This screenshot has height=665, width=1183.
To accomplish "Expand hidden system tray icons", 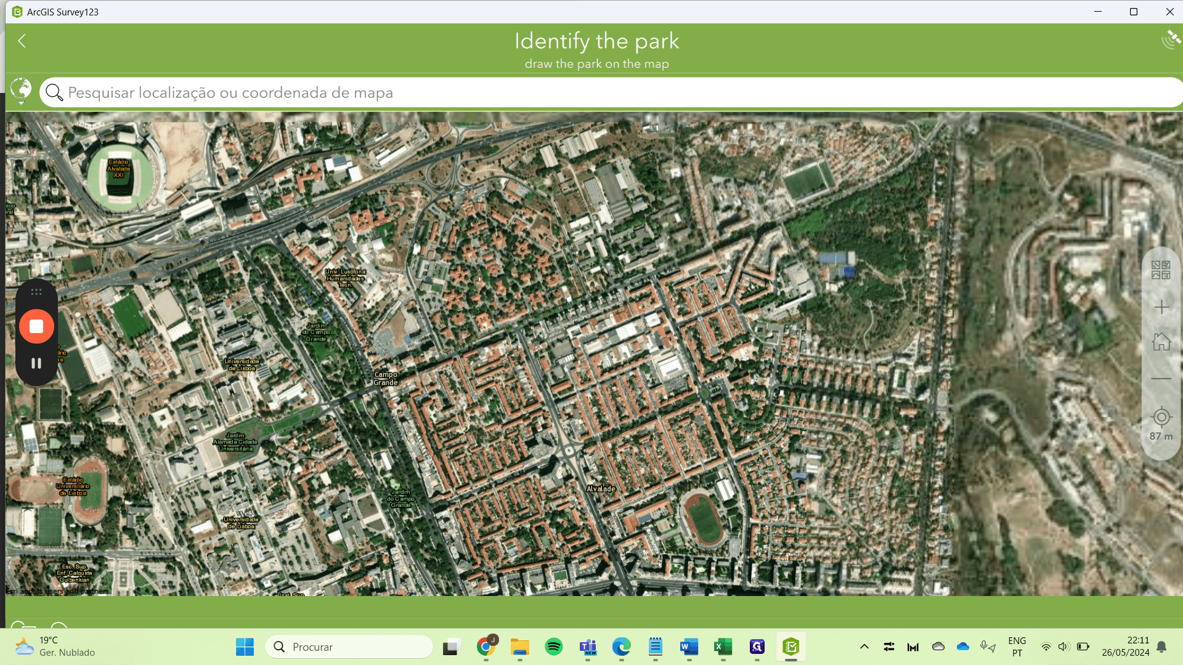I will (x=864, y=647).
